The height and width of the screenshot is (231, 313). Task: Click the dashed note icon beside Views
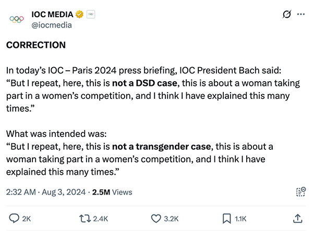point(300,191)
